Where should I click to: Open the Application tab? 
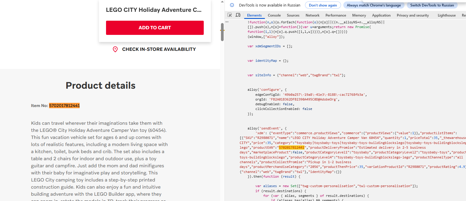[x=381, y=15]
